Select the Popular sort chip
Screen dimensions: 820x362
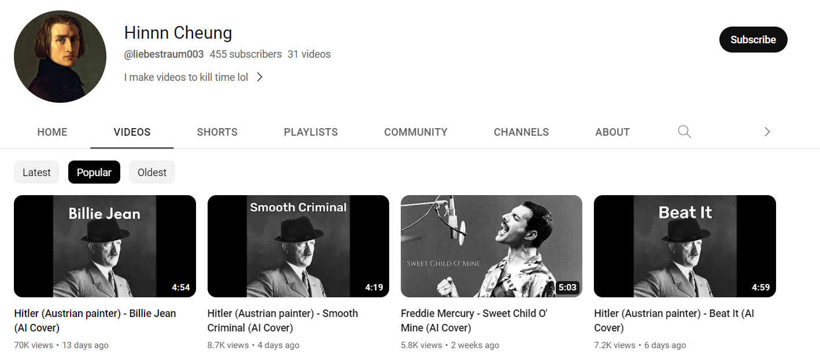point(94,172)
